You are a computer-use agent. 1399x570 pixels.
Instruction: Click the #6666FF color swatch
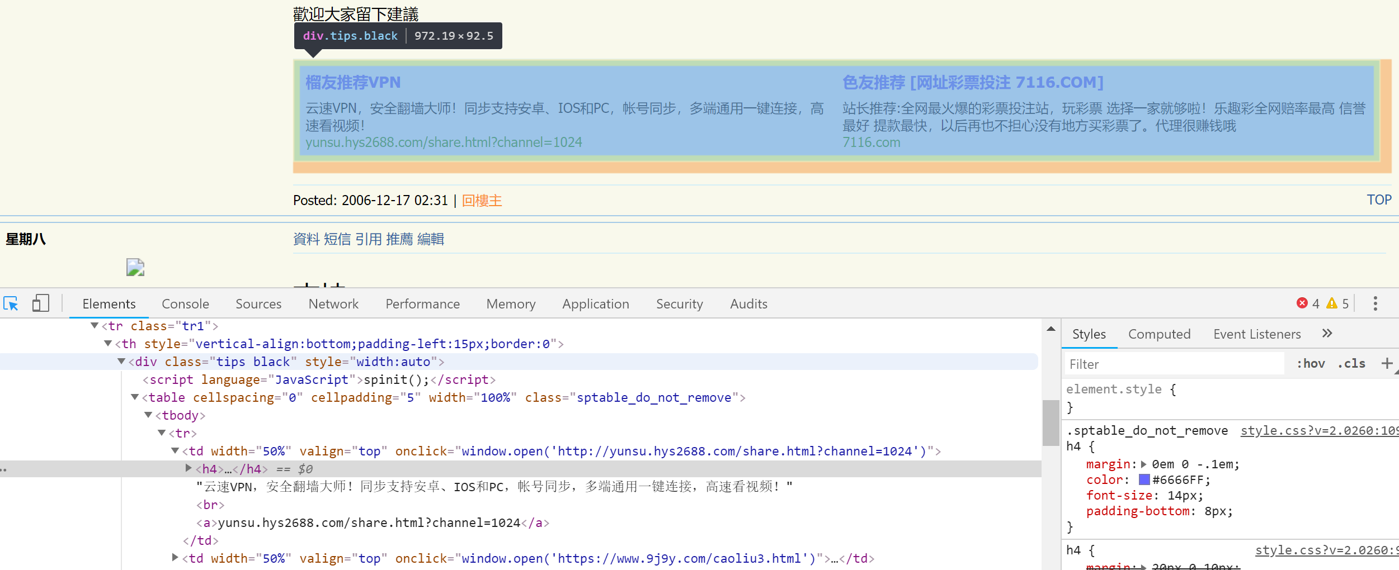click(x=1143, y=479)
